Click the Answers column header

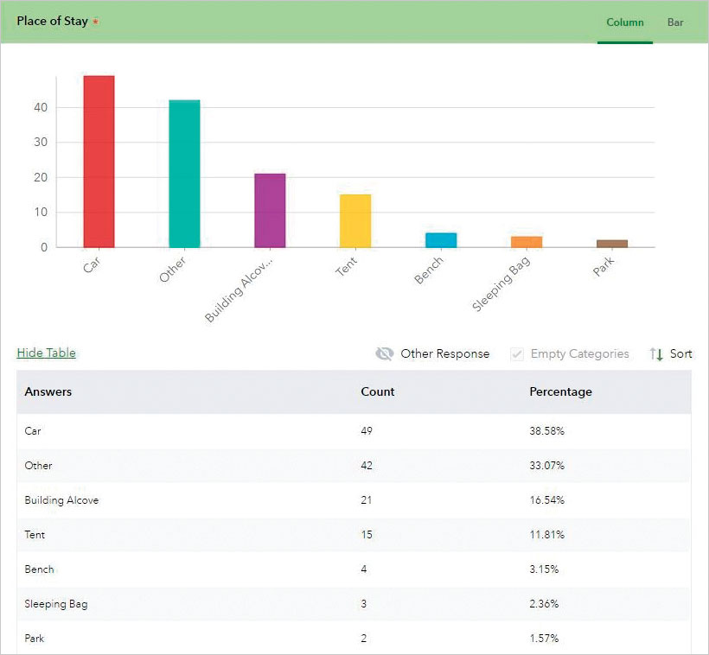pos(48,392)
